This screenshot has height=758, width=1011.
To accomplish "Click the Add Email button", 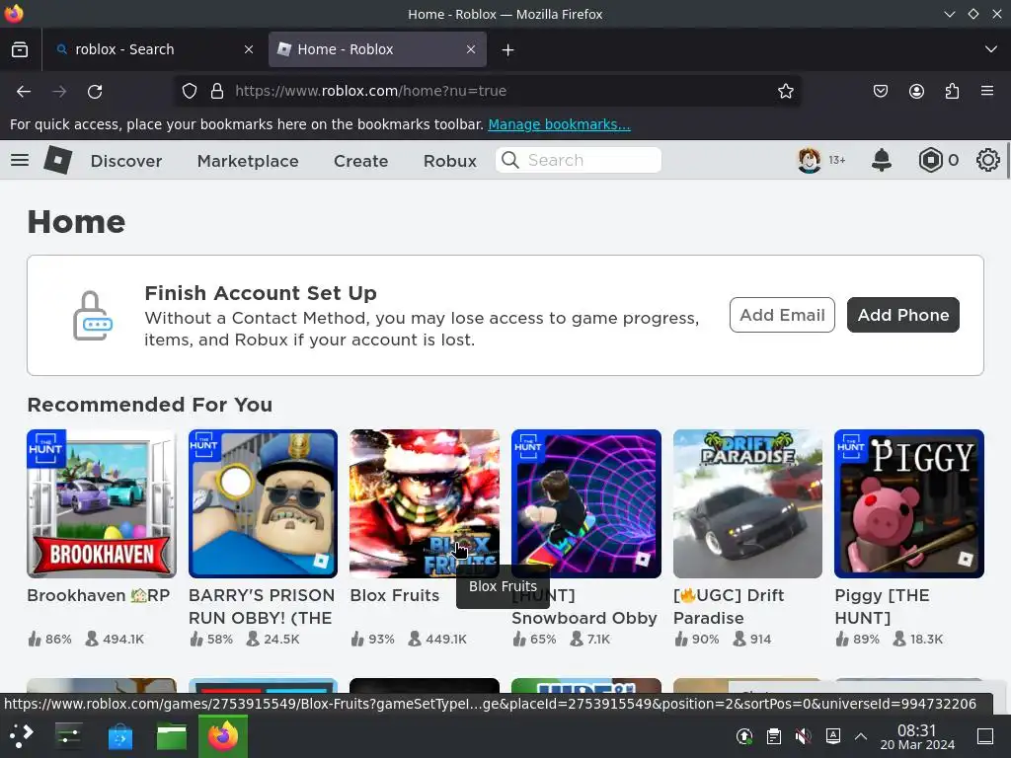I will click(x=782, y=315).
